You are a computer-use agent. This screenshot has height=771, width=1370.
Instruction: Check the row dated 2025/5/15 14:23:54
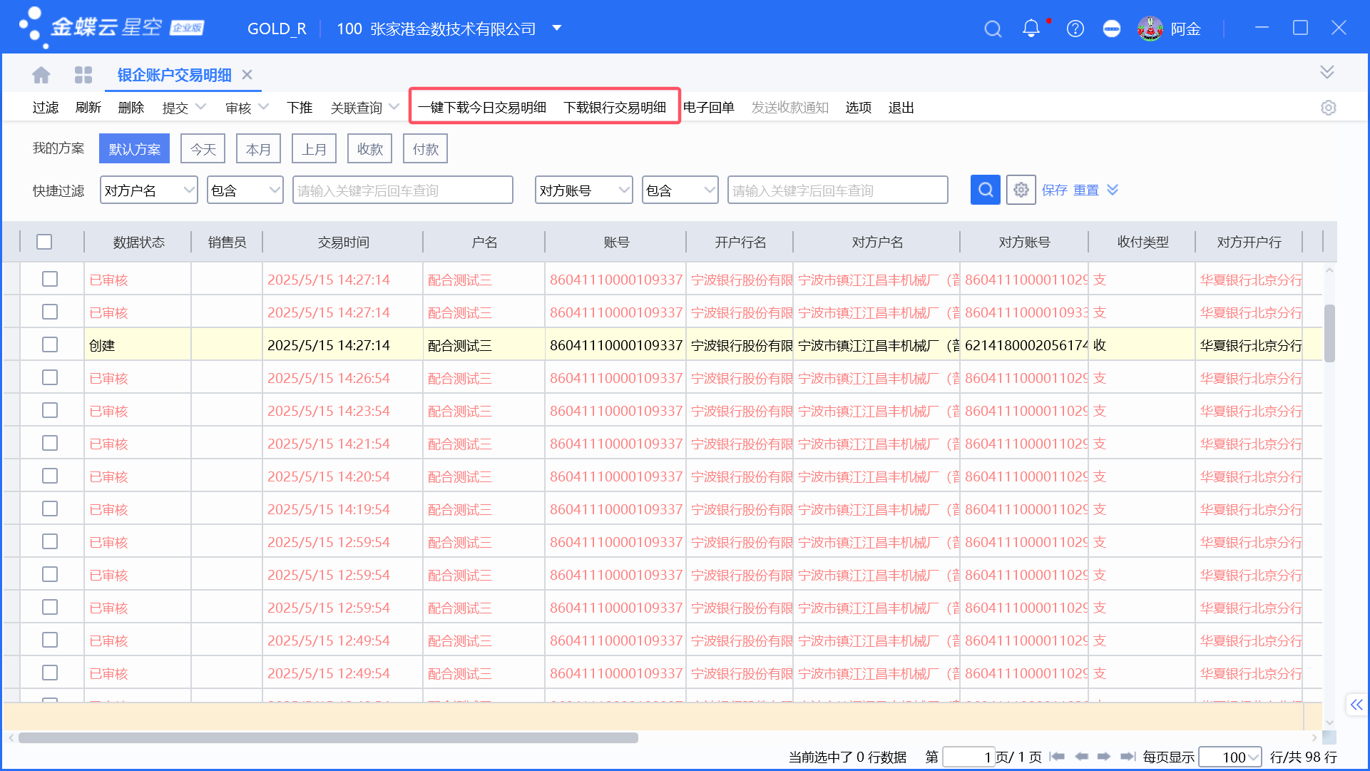click(x=49, y=410)
